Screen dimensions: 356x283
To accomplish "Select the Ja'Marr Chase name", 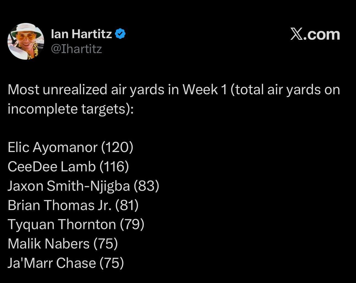I will pyautogui.click(x=52, y=263).
